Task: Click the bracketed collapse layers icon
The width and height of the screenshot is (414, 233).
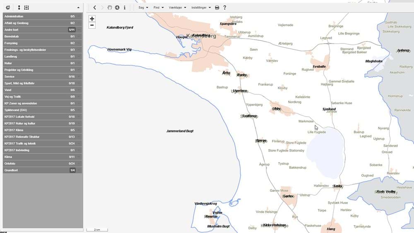Action: tap(26, 7)
